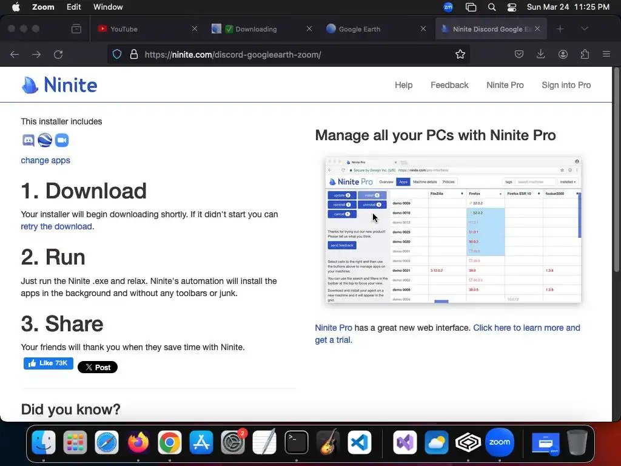Open Terminal from the Dock

click(x=296, y=442)
